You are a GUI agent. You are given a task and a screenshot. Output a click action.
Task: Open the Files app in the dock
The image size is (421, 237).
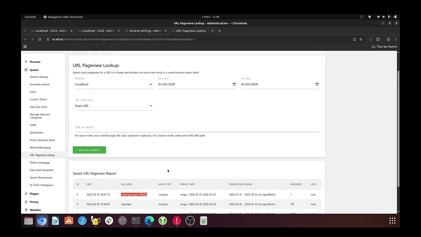pyautogui.click(x=29, y=221)
